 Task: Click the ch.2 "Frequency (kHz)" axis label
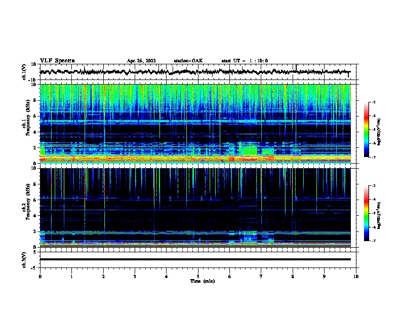(x=28, y=202)
